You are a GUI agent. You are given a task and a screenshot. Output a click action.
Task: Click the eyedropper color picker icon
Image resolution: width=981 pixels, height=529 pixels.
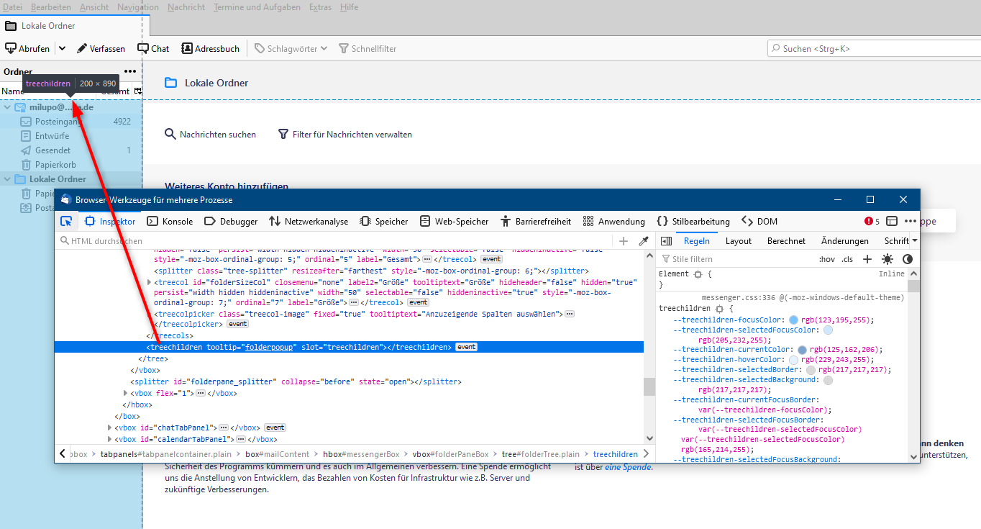644,241
